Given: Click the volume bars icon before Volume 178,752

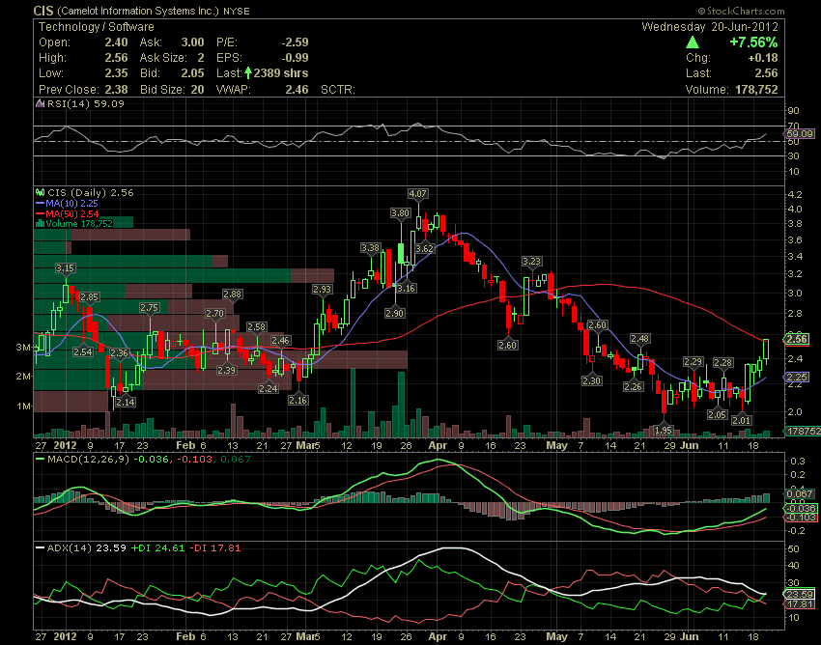Looking at the screenshot, I should pos(40,224).
